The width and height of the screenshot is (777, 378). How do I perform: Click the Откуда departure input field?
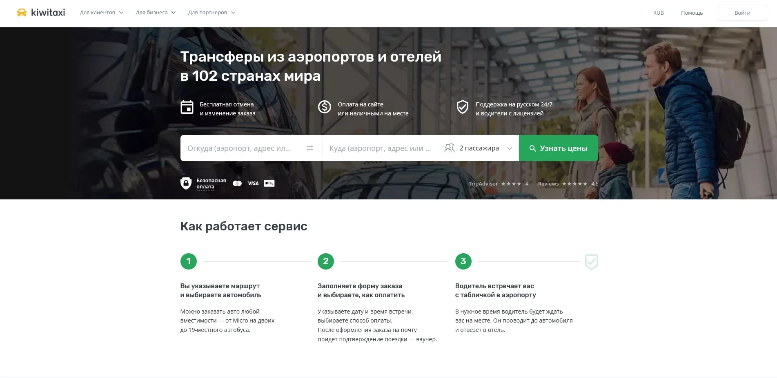(239, 148)
